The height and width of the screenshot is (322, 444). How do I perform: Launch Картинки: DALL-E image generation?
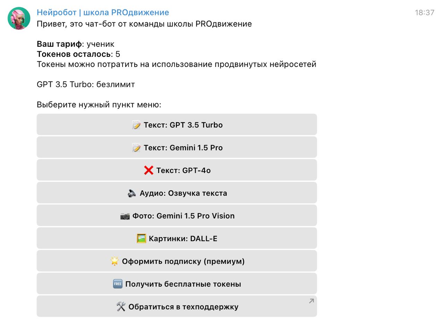(x=177, y=238)
